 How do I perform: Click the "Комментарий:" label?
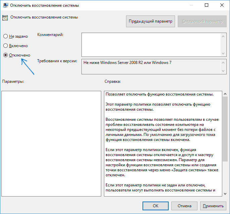50,35
